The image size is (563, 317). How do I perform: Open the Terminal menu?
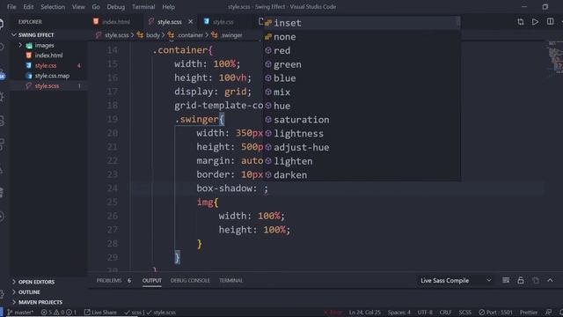tap(143, 7)
